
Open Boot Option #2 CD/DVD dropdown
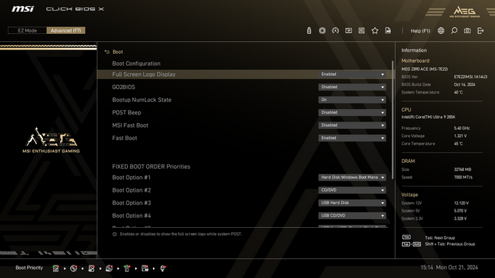tap(352, 190)
